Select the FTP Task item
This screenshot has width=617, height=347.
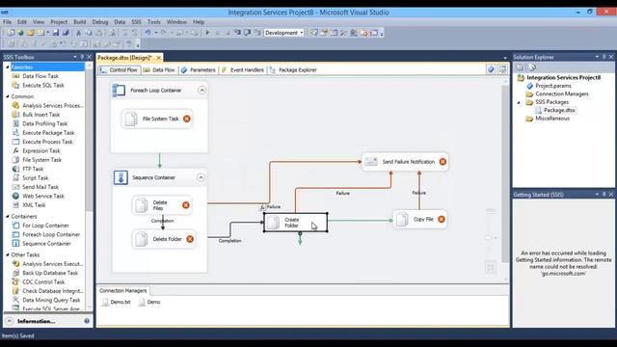[33, 169]
